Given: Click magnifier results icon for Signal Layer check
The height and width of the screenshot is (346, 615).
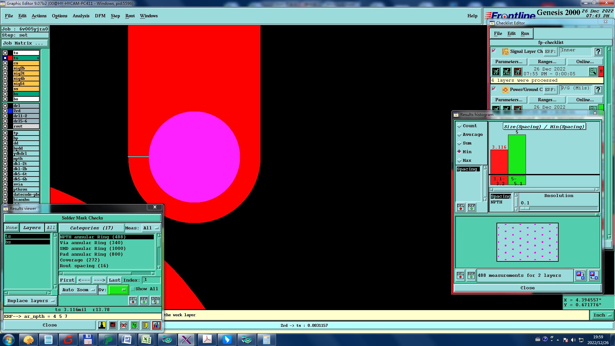Looking at the screenshot, I should [x=593, y=71].
